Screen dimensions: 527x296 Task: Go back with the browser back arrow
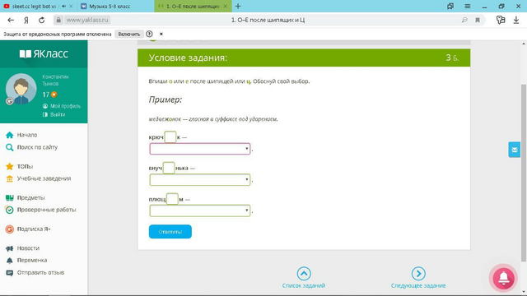tap(11, 20)
